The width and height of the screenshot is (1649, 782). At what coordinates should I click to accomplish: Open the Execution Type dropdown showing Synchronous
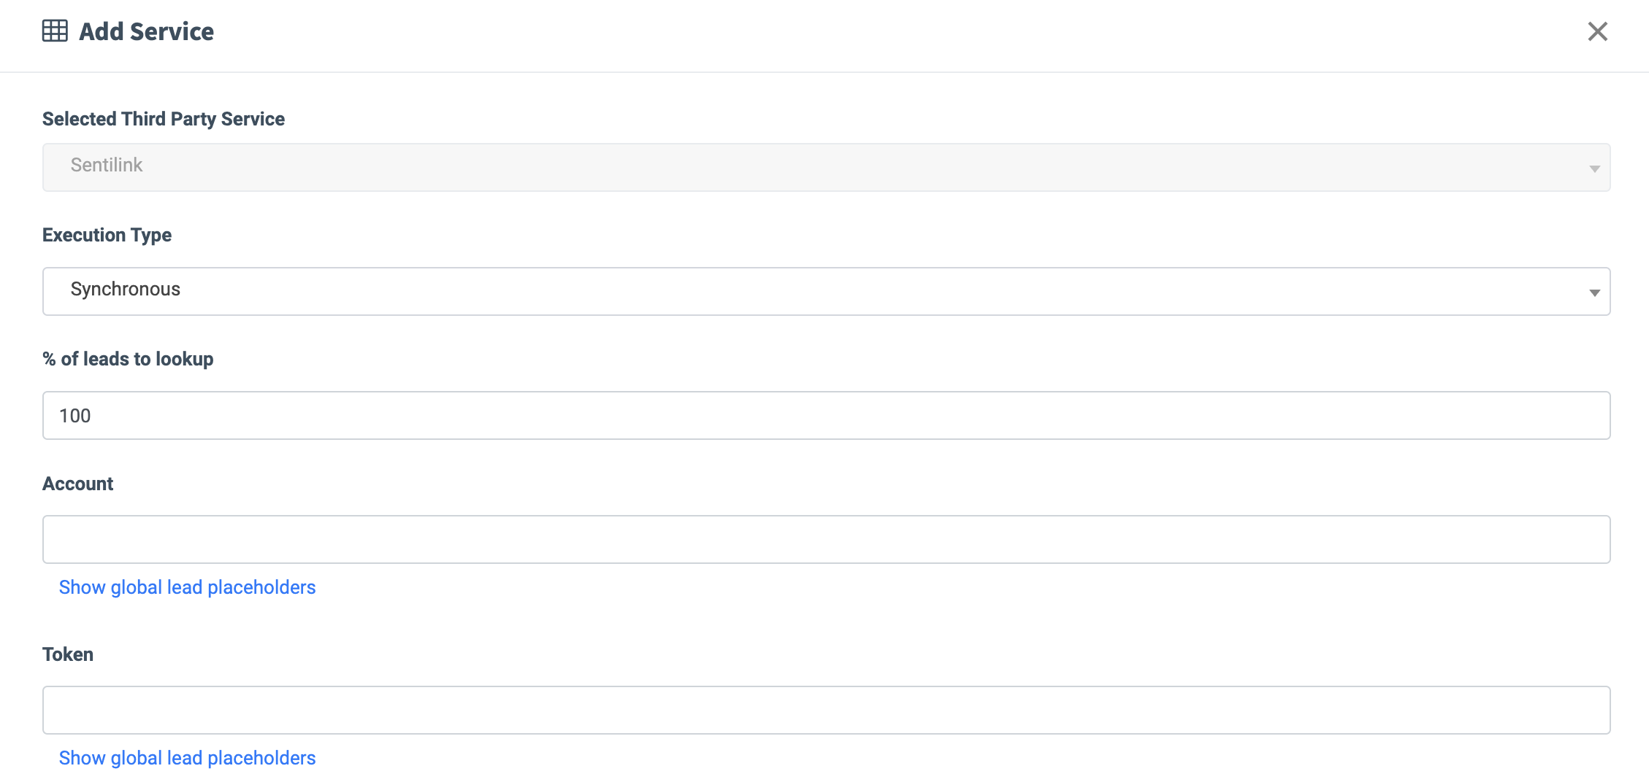point(825,291)
